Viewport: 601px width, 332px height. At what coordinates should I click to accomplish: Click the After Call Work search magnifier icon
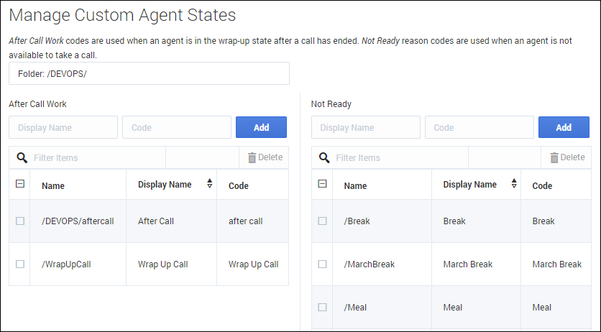(22, 157)
